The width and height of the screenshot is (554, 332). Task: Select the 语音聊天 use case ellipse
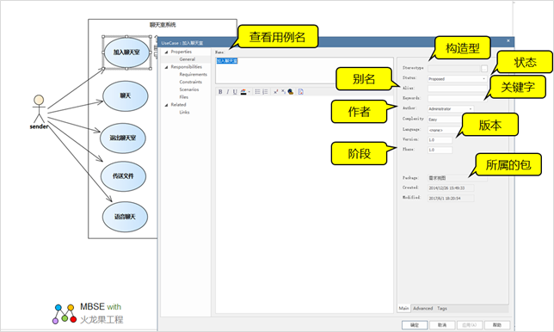click(125, 217)
